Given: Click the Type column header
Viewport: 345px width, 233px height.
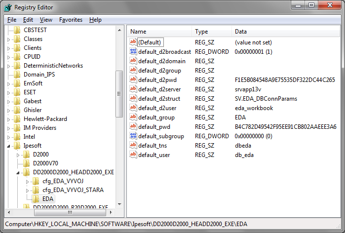Looking at the screenshot, I should [x=211, y=32].
